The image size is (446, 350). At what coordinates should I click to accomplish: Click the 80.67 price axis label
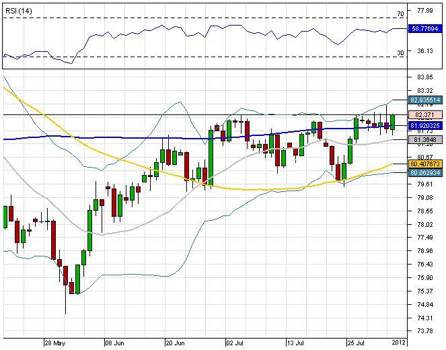click(x=424, y=157)
